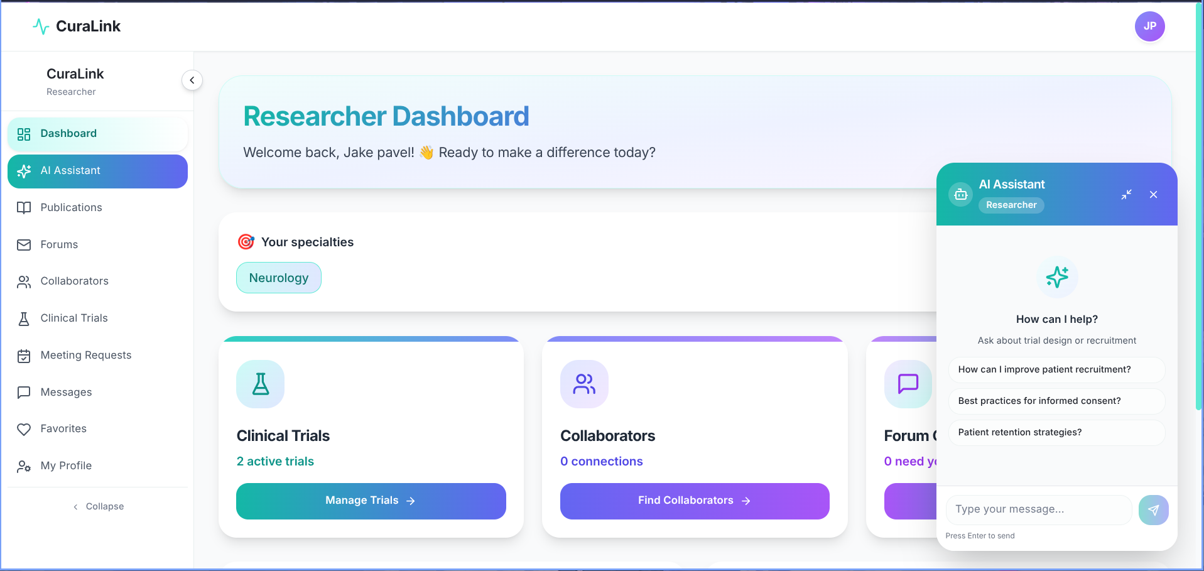Screen dimensions: 1204x571
Task: Open My Profile from sidebar
Action: tap(97, 466)
